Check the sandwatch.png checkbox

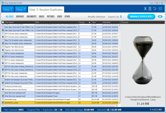click(3, 99)
